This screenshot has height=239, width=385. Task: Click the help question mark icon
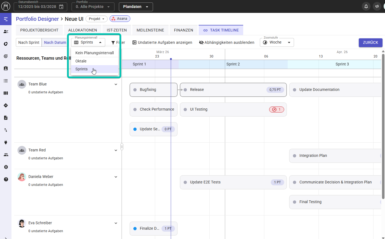click(6, 179)
